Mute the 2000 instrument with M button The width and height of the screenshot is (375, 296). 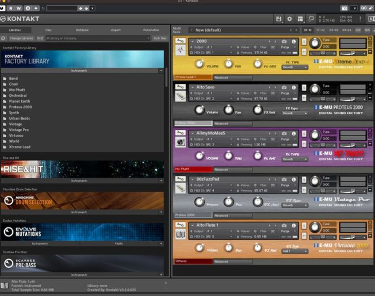(304, 52)
